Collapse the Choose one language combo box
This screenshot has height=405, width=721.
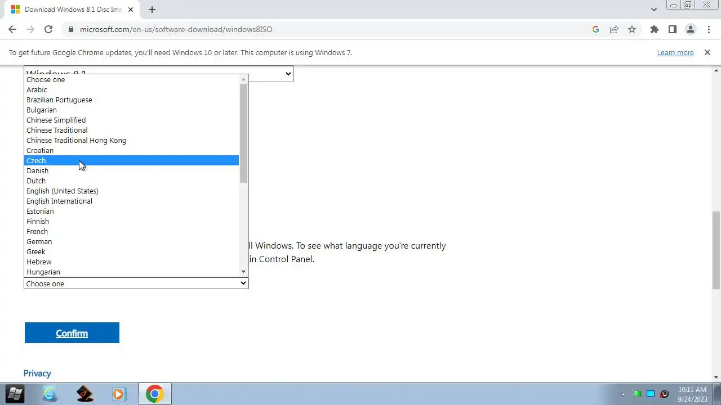click(x=136, y=283)
